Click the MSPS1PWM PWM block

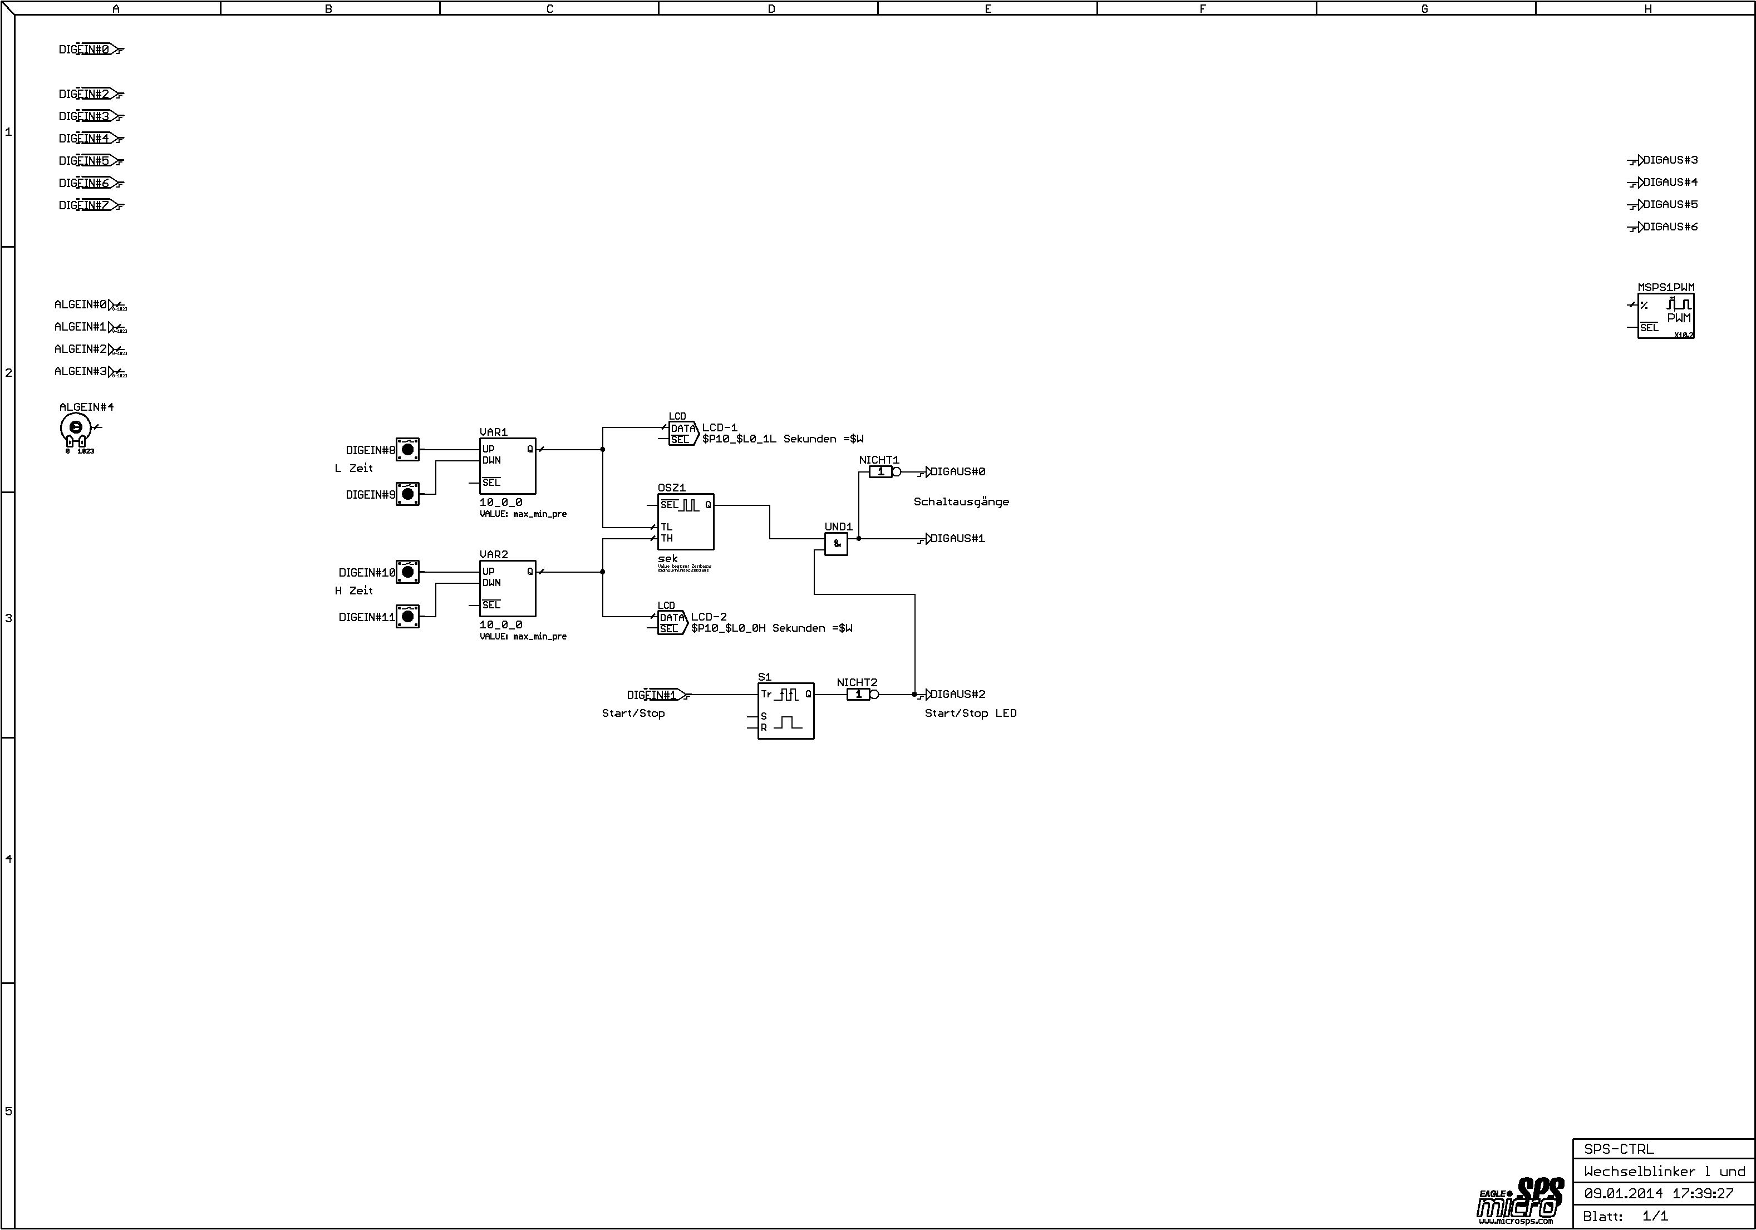pyautogui.click(x=1666, y=316)
